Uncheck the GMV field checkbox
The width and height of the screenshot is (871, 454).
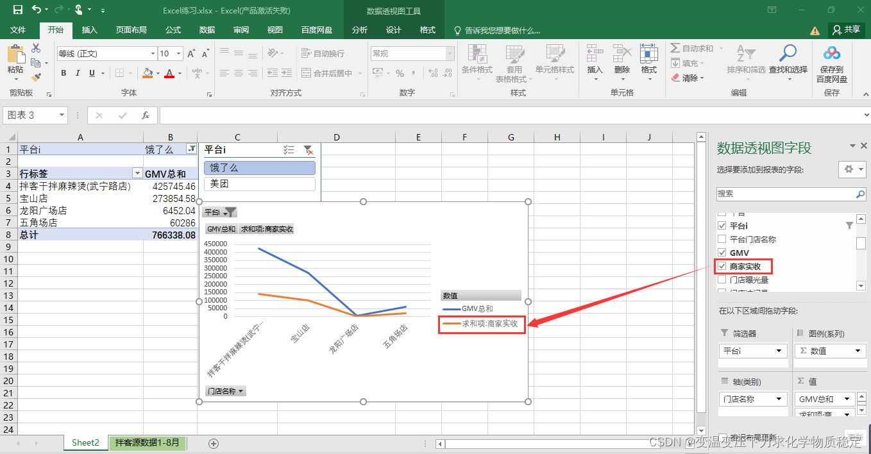(x=722, y=253)
